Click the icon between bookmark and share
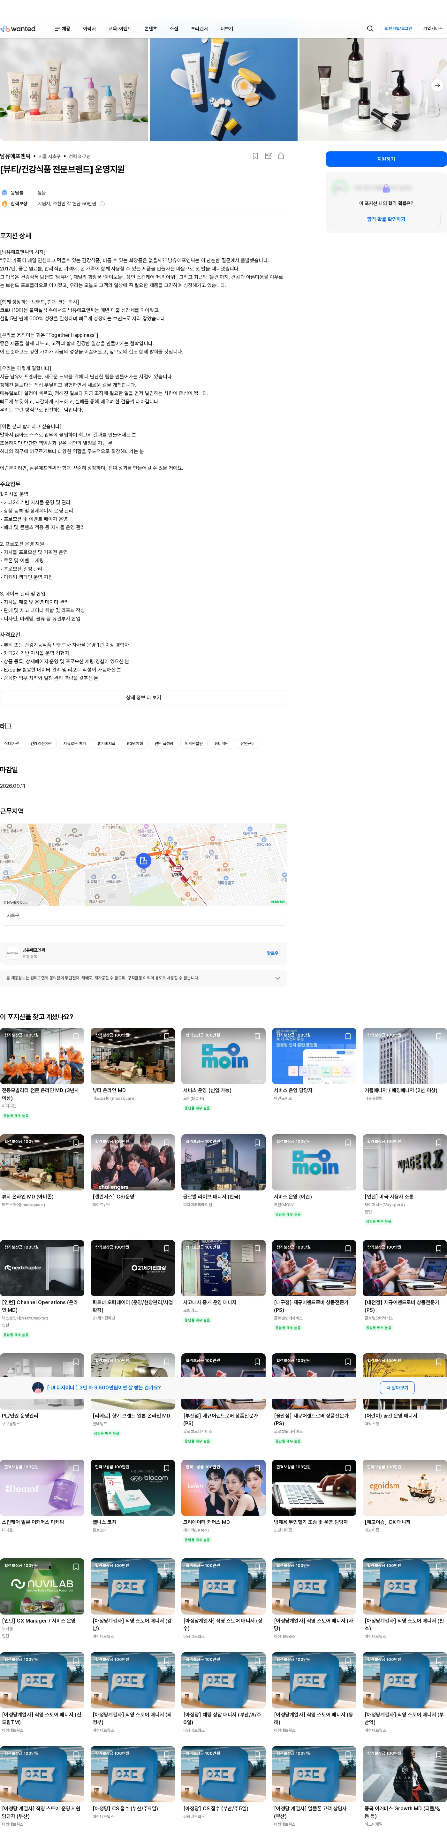The height and width of the screenshot is (1840, 447). [x=268, y=156]
